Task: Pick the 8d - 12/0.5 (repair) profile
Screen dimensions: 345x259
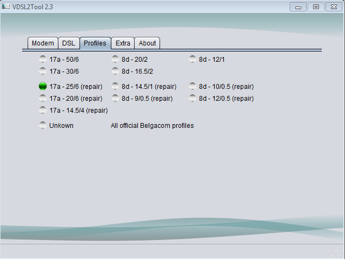Action: [193, 98]
